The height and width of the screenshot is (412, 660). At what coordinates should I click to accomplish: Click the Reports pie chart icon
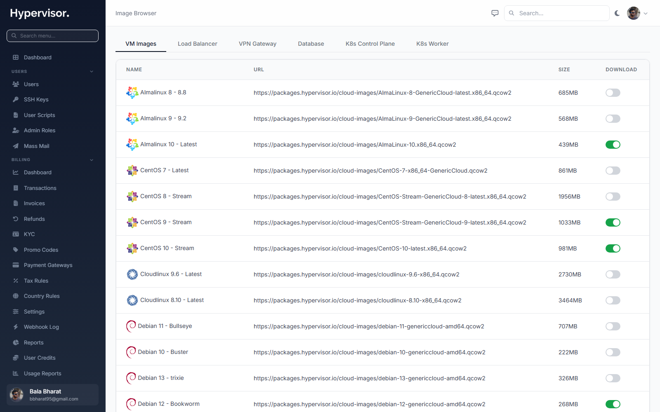tap(16, 342)
